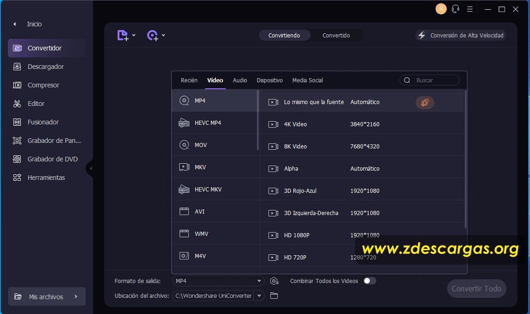Open the Formato de salida MP4 dropdown
530x314 pixels.
[218, 281]
